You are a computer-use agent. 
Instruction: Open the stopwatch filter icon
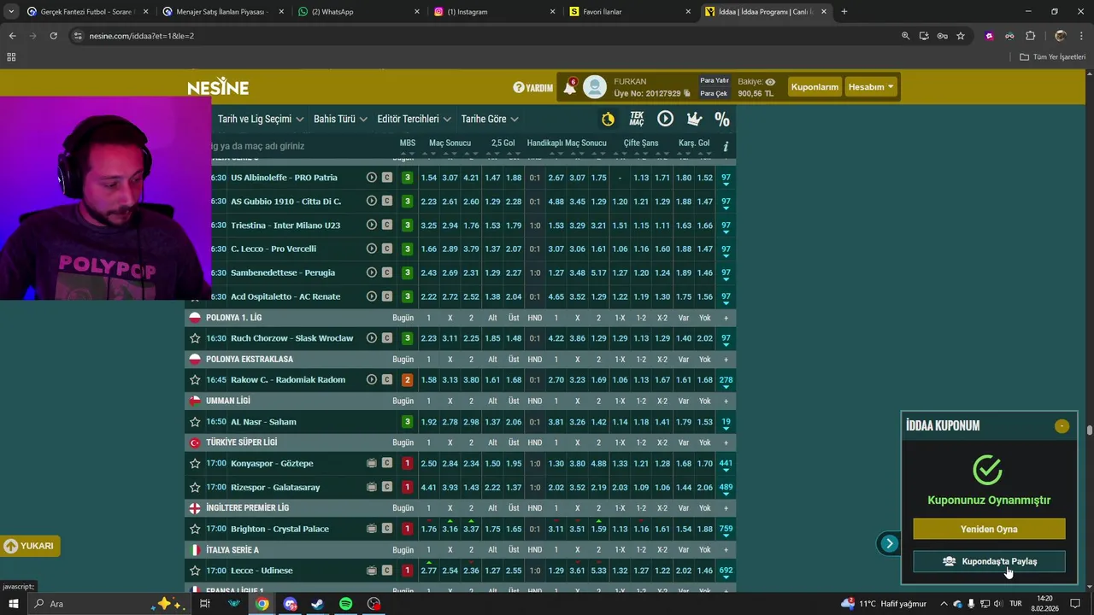click(x=608, y=119)
